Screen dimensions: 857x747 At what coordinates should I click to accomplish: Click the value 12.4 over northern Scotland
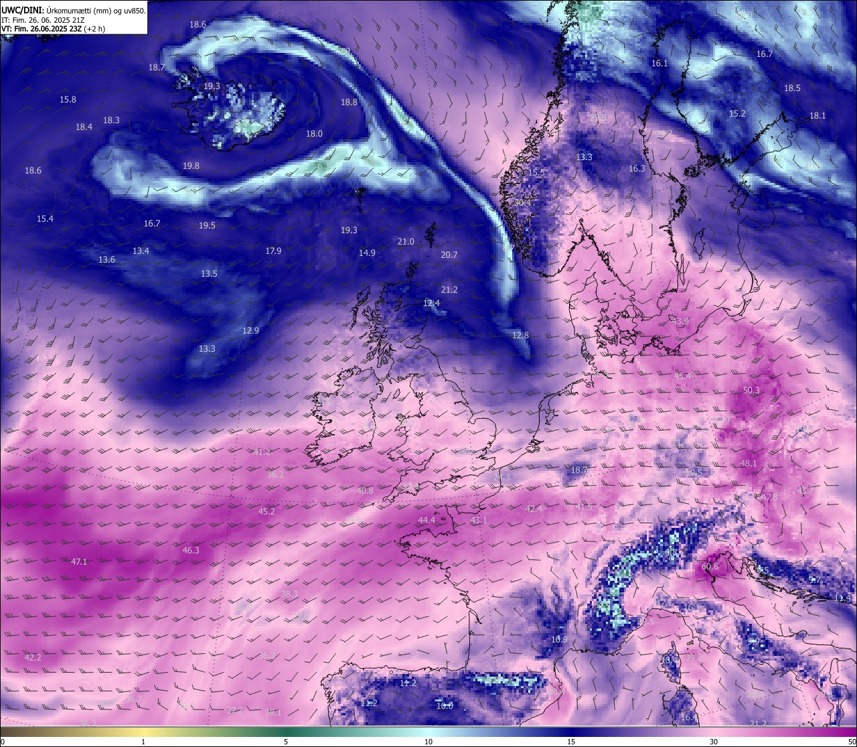[x=432, y=303]
